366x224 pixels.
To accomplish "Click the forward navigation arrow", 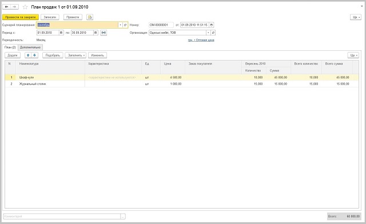I will tap(14, 7).
